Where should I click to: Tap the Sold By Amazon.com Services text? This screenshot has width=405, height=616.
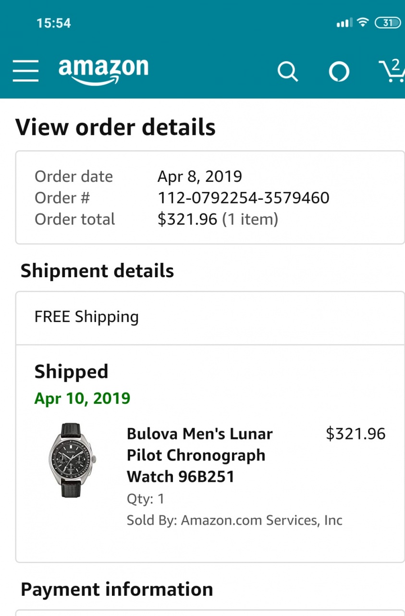pyautogui.click(x=234, y=520)
